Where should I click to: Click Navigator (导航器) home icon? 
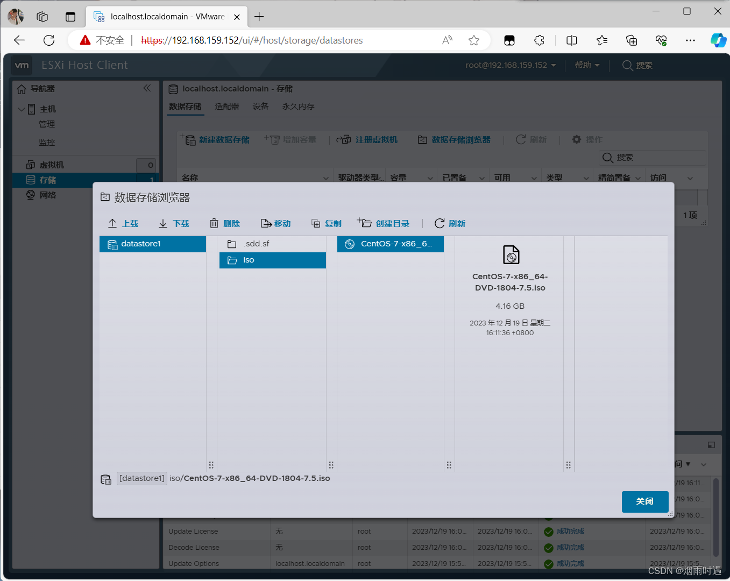(22, 89)
